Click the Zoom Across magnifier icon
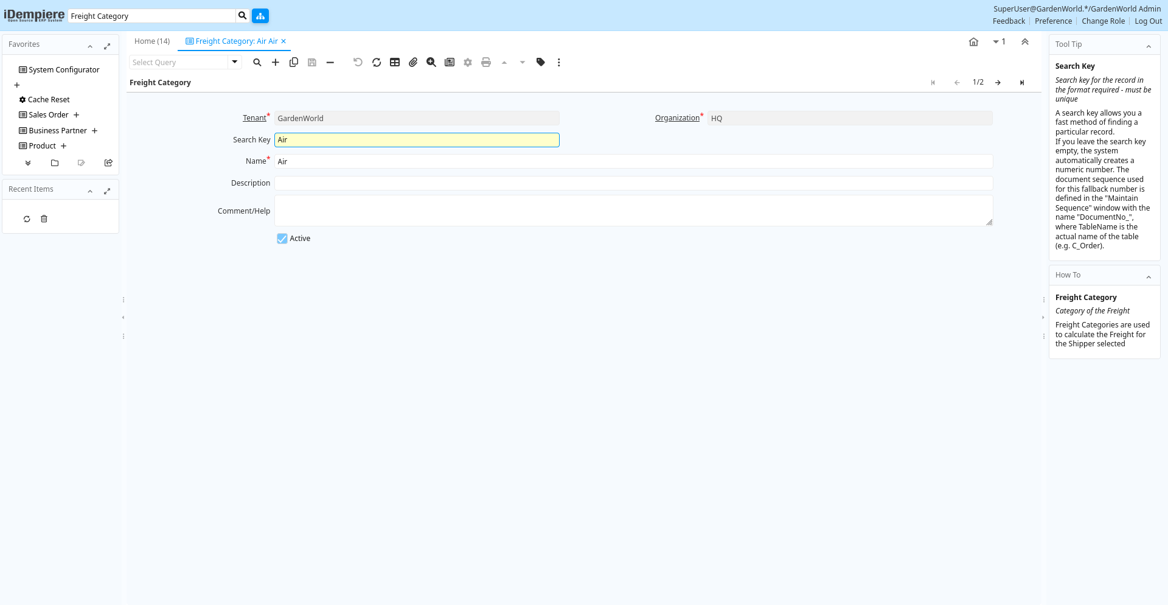The image size is (1168, 605). point(431,62)
